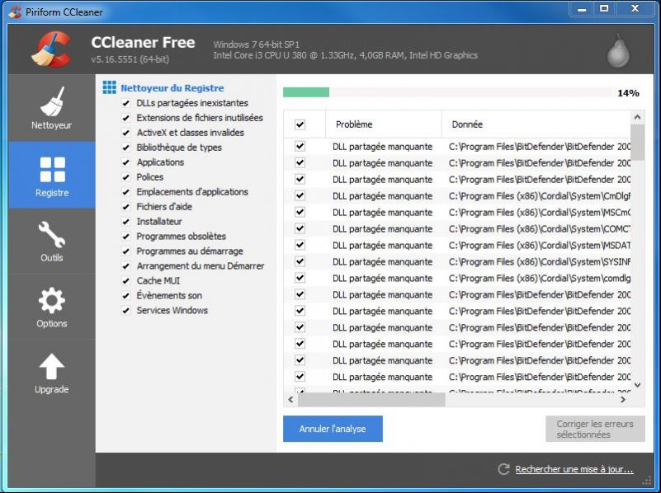The image size is (661, 493).
Task: Toggle Programmes au démarrage checkbox
Action: point(125,251)
